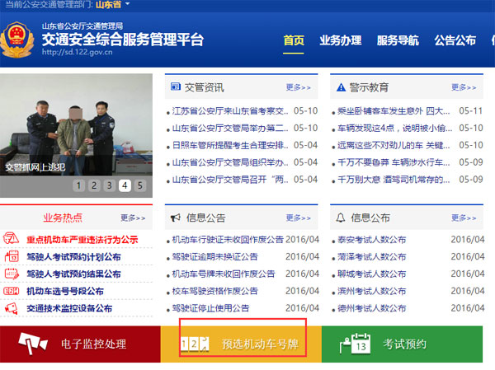Open 更多>> in 信息公告 section
Viewport: 495px width, 370px height.
[x=299, y=218]
